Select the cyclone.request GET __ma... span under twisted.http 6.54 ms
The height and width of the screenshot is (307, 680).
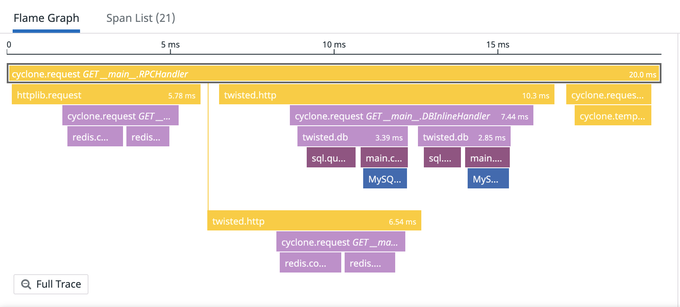tap(341, 241)
